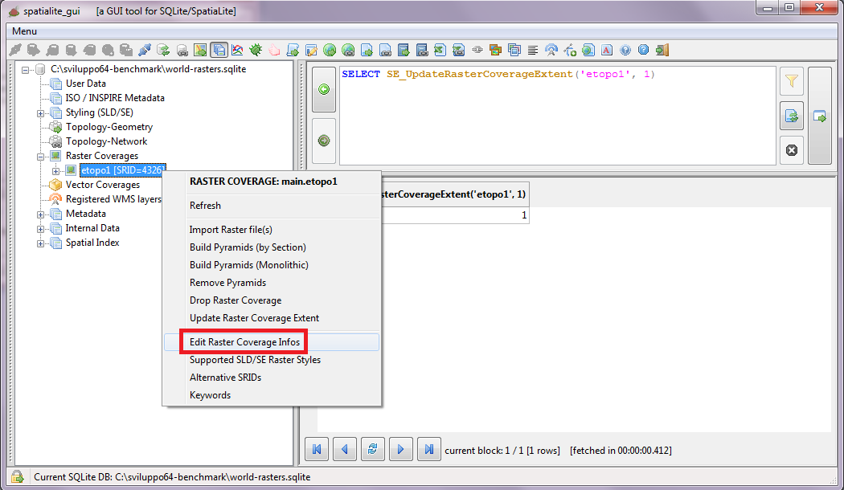Go to previous result block
The image size is (844, 490).
click(345, 449)
